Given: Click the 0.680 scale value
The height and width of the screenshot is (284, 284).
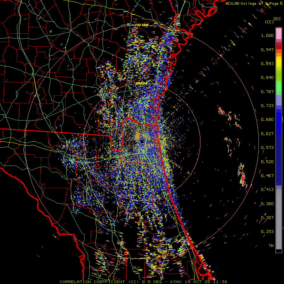Looking at the screenshot, I should pos(267,120).
